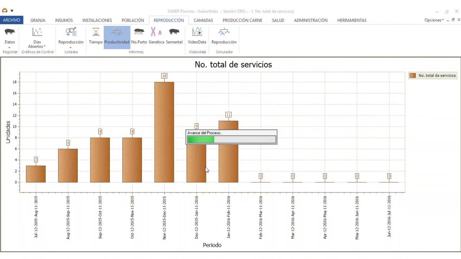Select the Datos registration icon
The width and height of the screenshot is (461, 259).
point(9,36)
